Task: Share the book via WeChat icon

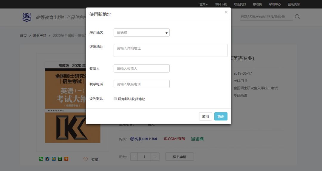Action: pos(41,159)
